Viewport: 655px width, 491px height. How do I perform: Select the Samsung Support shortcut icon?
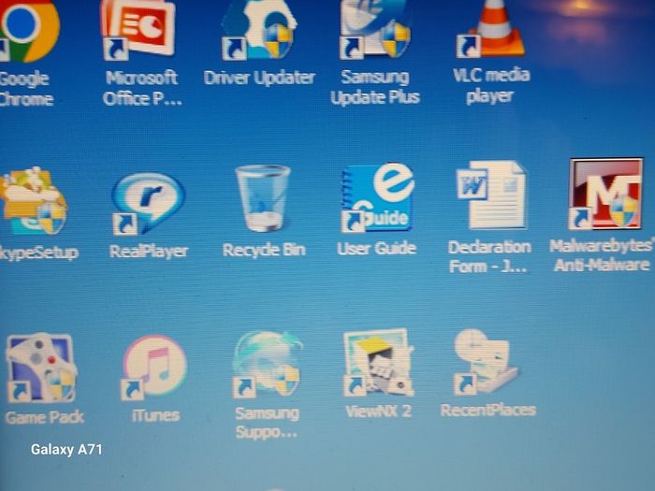pos(268,364)
